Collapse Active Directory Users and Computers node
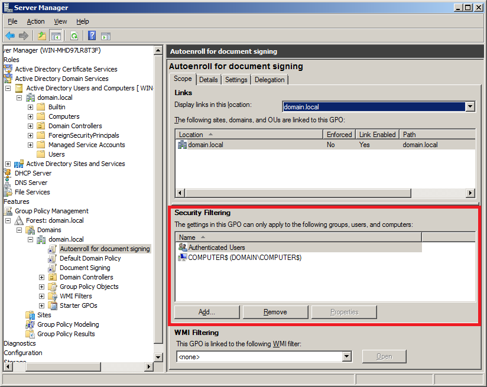487x387 pixels. coord(8,88)
